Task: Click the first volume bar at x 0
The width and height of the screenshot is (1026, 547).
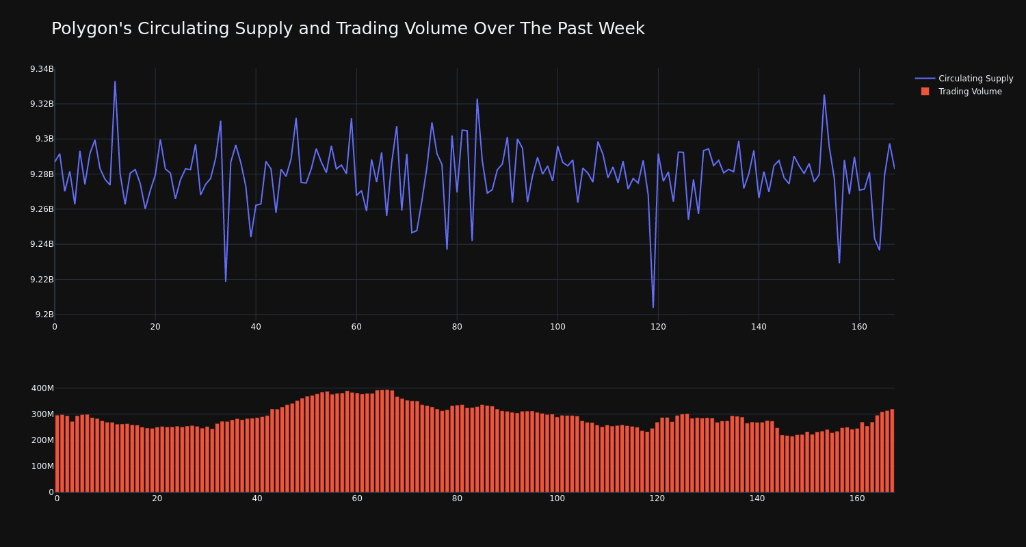Action: (57, 454)
